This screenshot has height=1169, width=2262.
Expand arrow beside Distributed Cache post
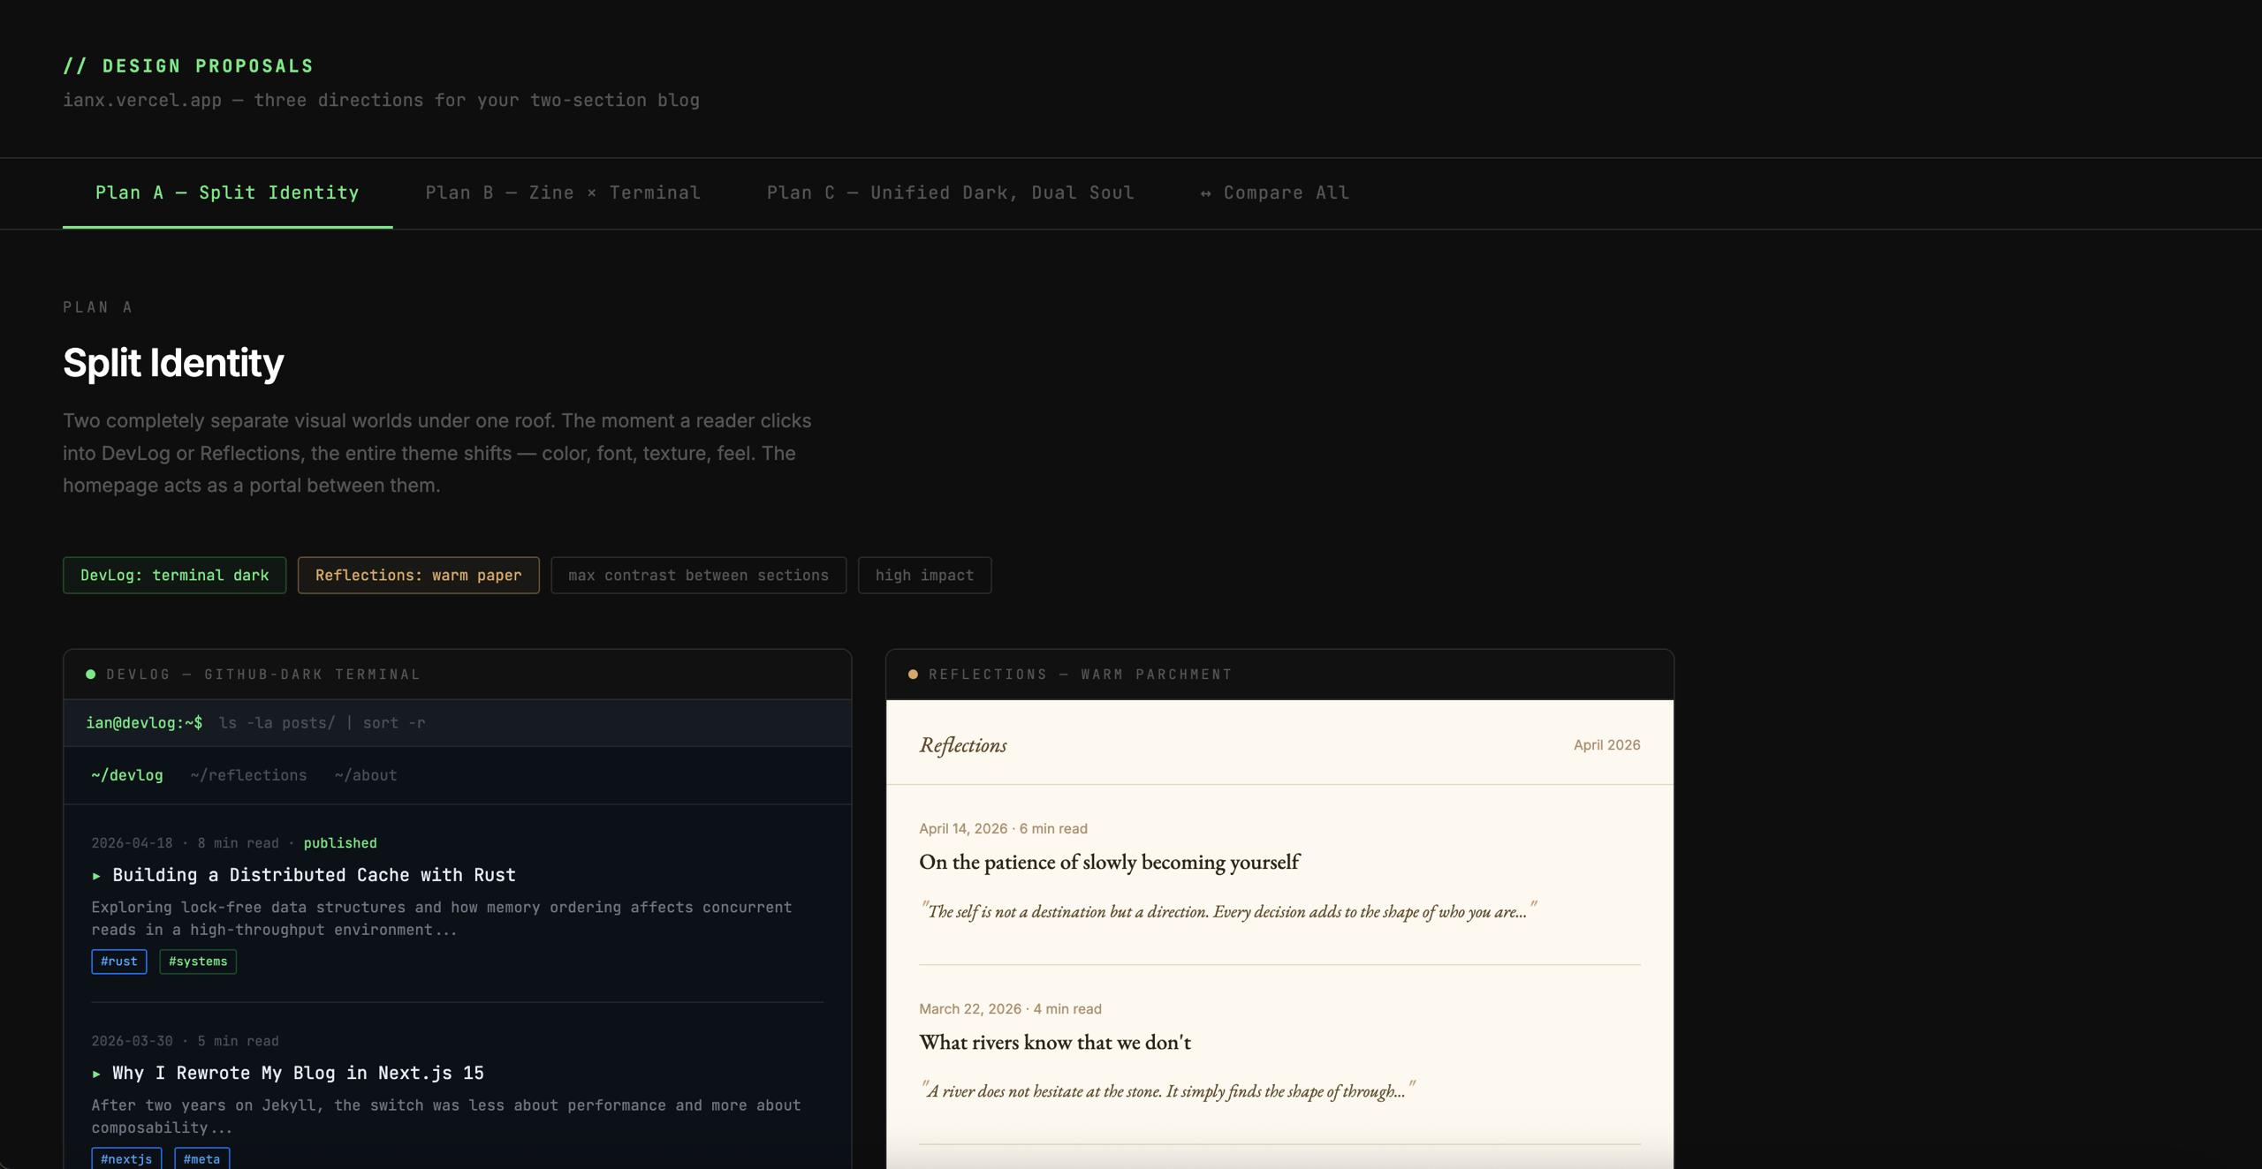coord(96,876)
